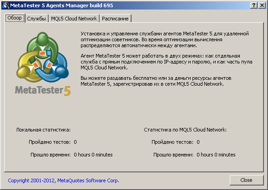
Task: Click the paragraph starting with Вы можете раздавать
Action: pyautogui.click(x=156, y=81)
